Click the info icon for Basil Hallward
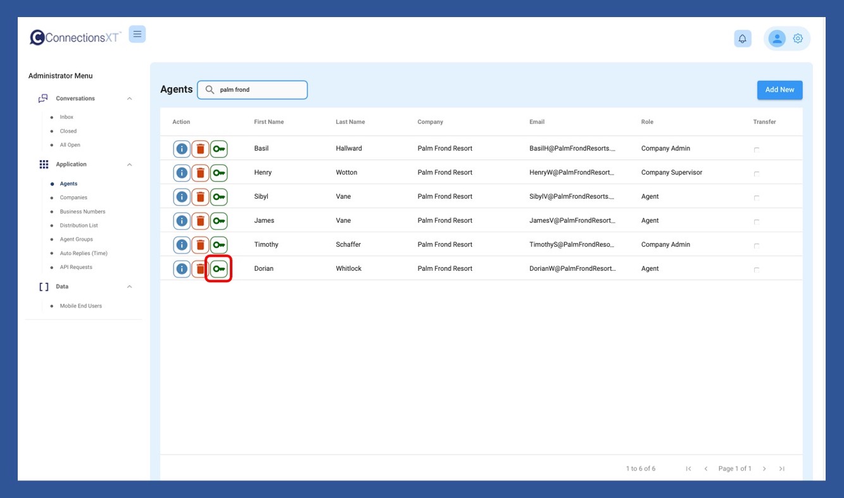 (182, 149)
